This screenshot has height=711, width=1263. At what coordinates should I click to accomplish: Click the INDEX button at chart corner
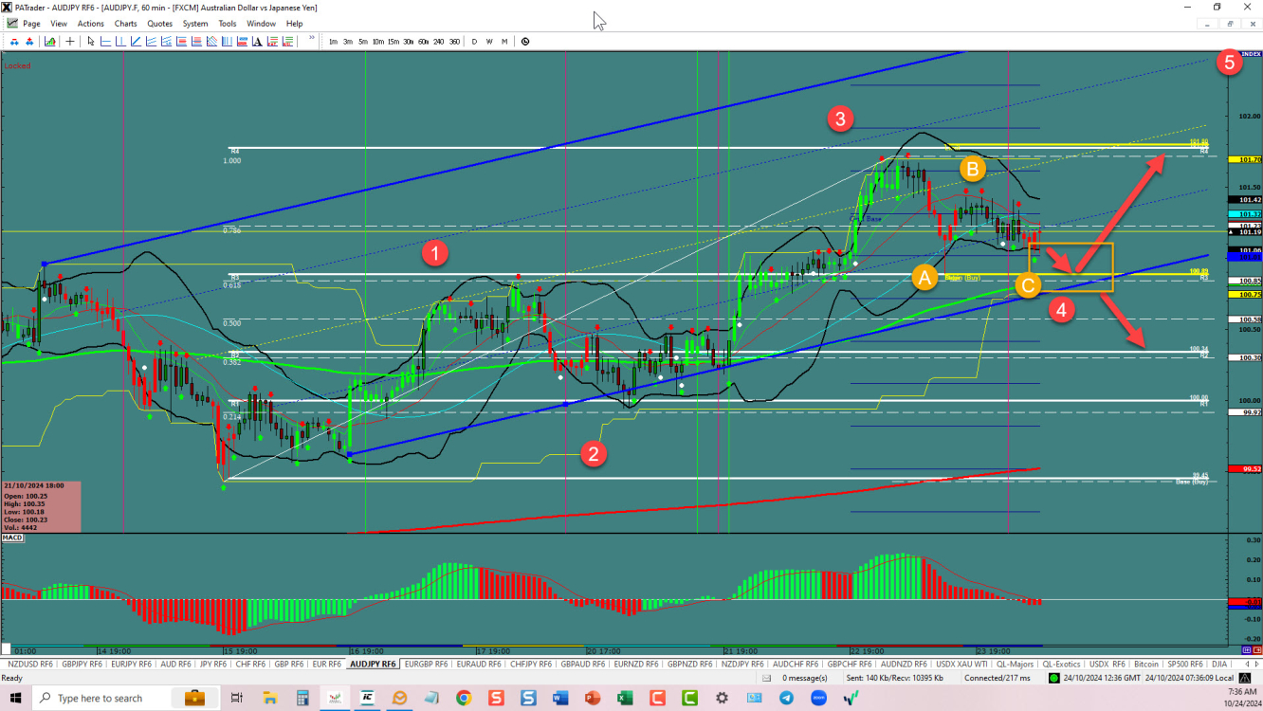coord(1250,54)
